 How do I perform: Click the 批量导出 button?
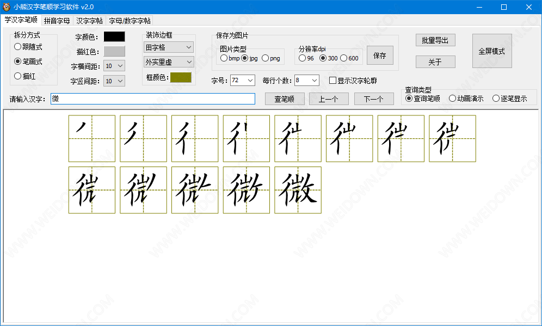pos(435,40)
